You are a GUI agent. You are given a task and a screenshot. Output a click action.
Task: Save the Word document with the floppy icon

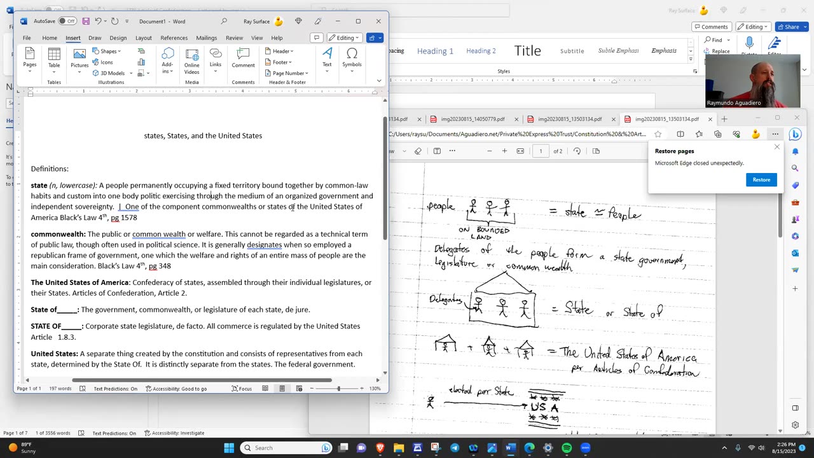tap(86, 21)
